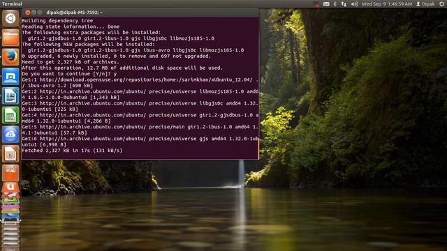Image resolution: width=447 pixels, height=251 pixels.
Task: Close the terminal window
Action: coord(28,13)
